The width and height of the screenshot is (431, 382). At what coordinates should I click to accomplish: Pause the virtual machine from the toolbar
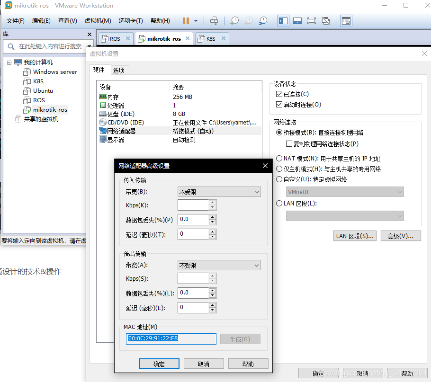(x=186, y=21)
